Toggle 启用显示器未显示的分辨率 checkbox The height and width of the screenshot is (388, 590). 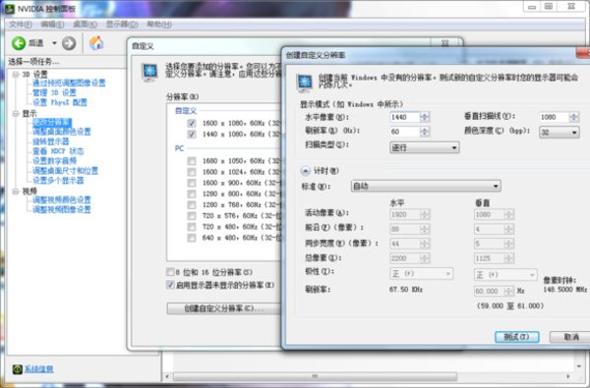[x=170, y=285]
